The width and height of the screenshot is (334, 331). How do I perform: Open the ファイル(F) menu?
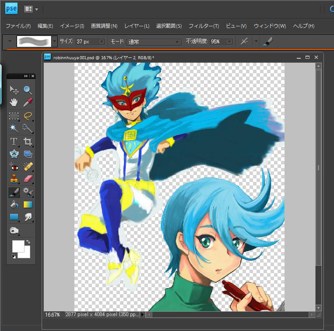coord(18,26)
